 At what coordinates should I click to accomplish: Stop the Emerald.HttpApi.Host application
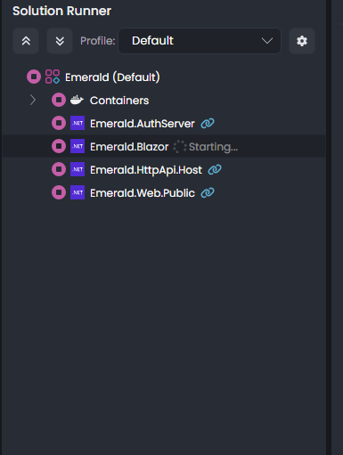point(59,169)
